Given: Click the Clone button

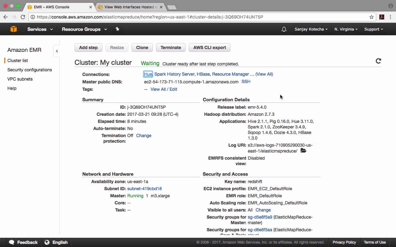Looking at the screenshot, I should (x=142, y=48).
